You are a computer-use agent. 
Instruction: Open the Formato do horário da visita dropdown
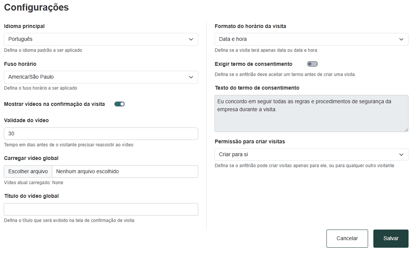pyautogui.click(x=311, y=39)
